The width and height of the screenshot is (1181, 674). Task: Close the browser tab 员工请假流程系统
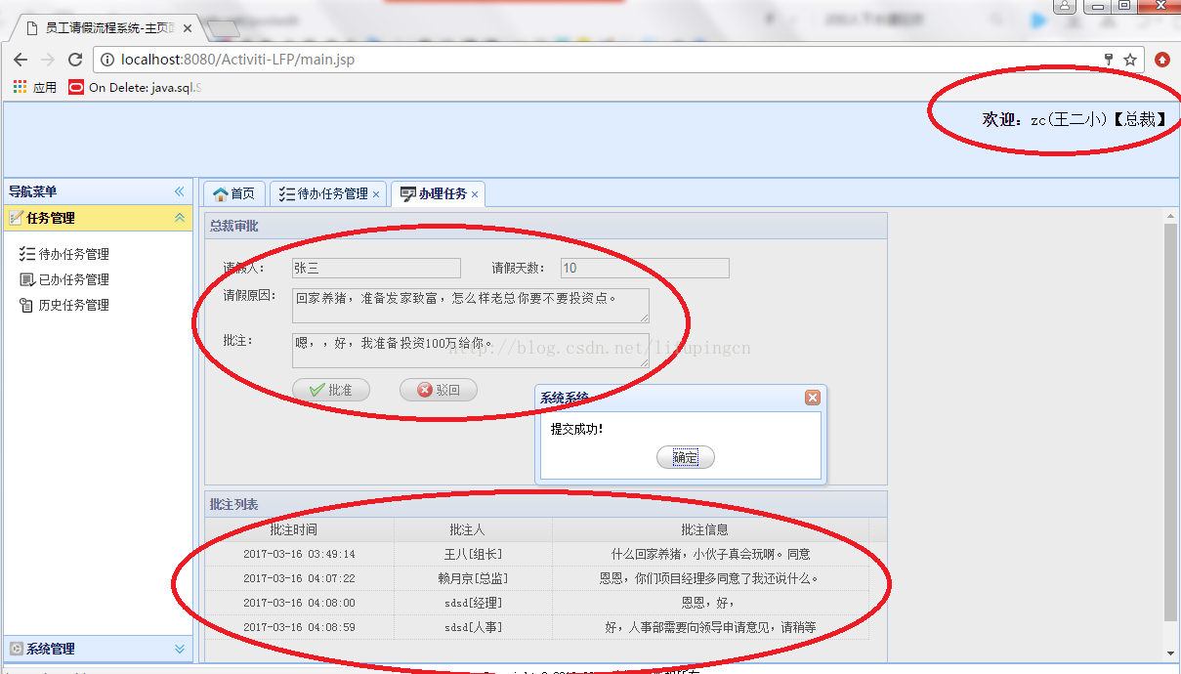pos(188,28)
